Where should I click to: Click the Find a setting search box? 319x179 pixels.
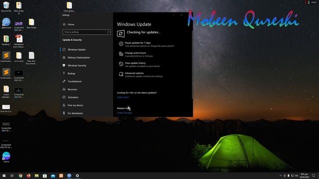[x=86, y=32]
